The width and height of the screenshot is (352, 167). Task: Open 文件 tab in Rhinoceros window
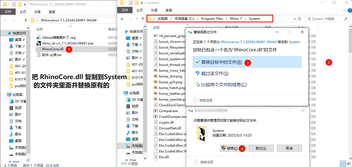tap(8, 12)
